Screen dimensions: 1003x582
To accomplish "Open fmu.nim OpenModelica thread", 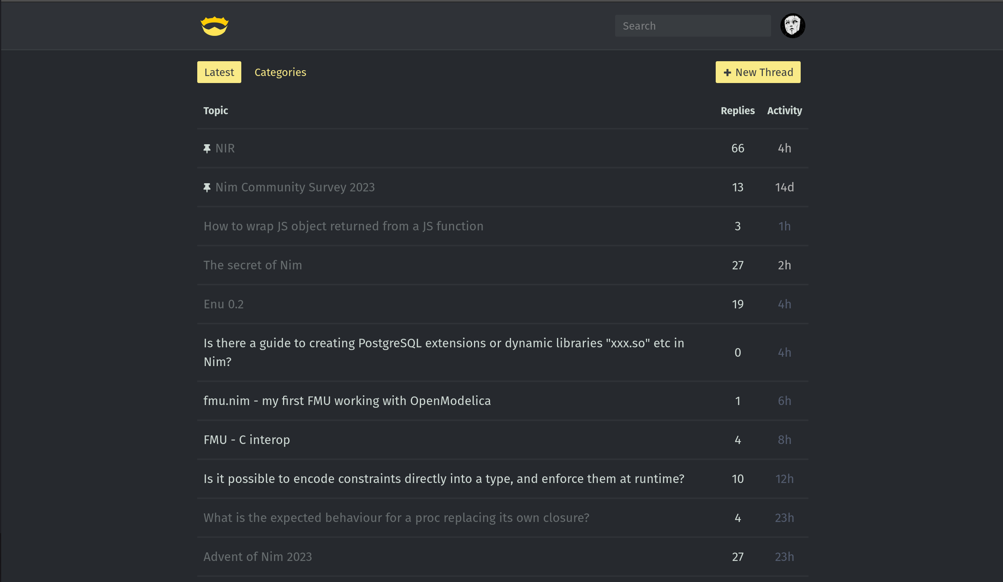I will (x=347, y=400).
